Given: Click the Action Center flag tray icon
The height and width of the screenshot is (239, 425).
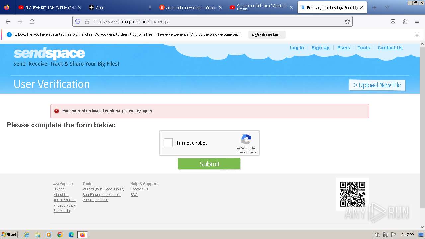Looking at the screenshot, I should [x=393, y=235].
